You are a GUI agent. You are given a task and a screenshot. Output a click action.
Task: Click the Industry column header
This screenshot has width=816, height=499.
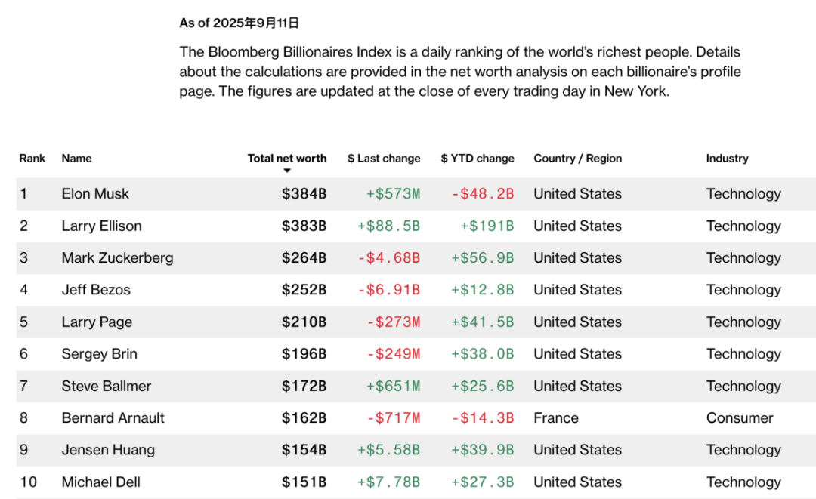728,159
